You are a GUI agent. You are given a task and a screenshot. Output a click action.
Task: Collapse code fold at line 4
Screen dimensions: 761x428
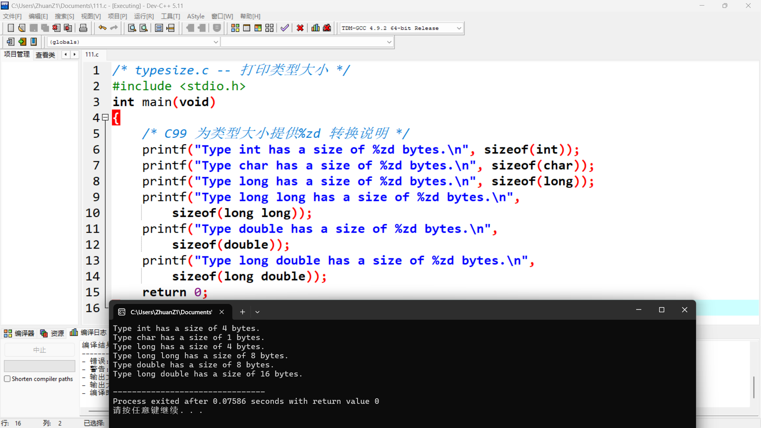click(105, 117)
